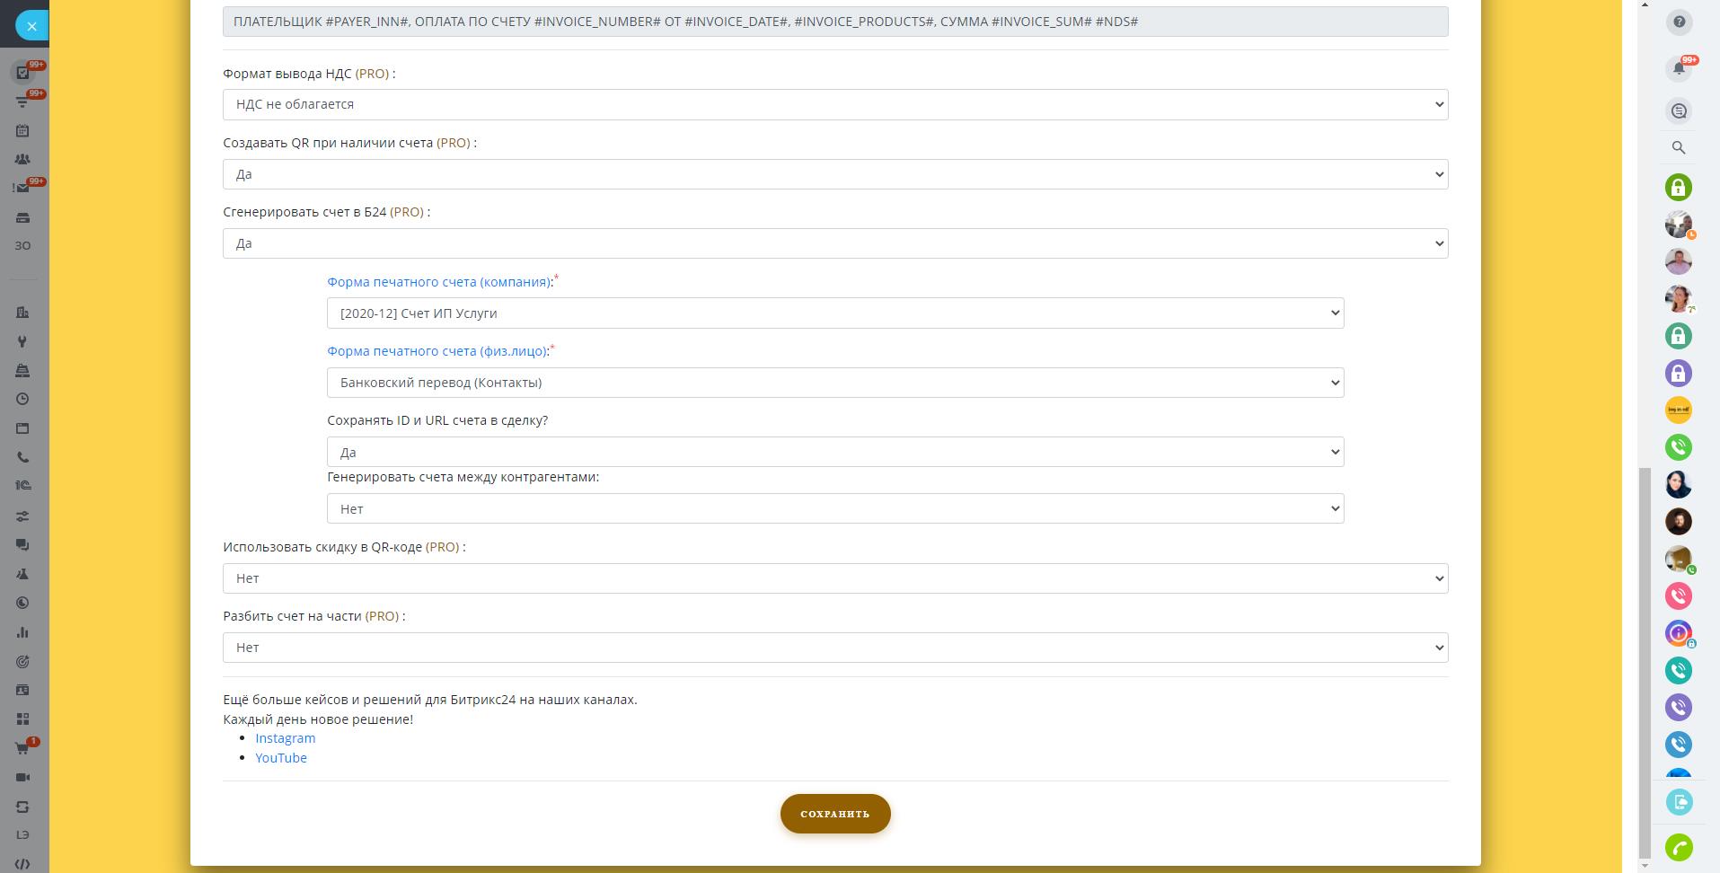
Task: Open chat with the avatar with orange clock badge
Action: pos(1679,225)
